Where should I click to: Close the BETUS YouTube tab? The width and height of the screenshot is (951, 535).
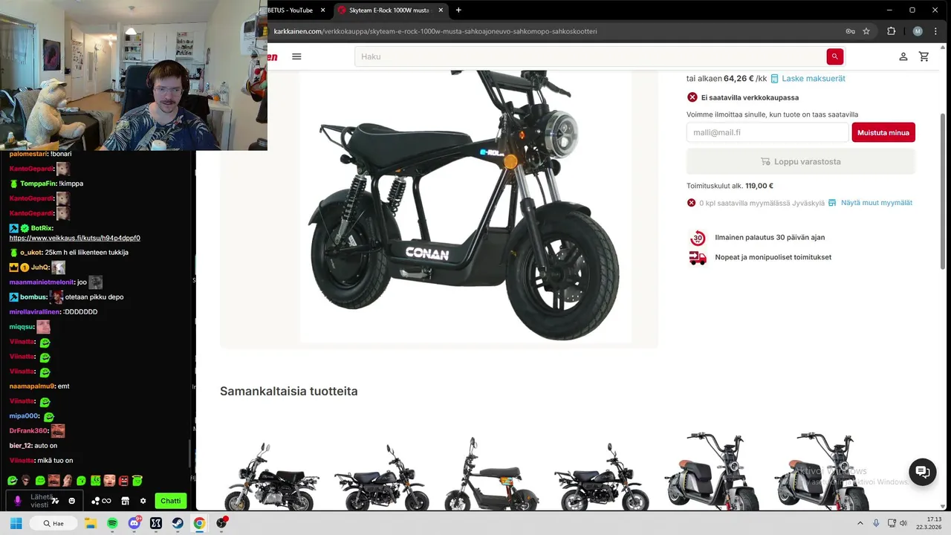tap(323, 10)
